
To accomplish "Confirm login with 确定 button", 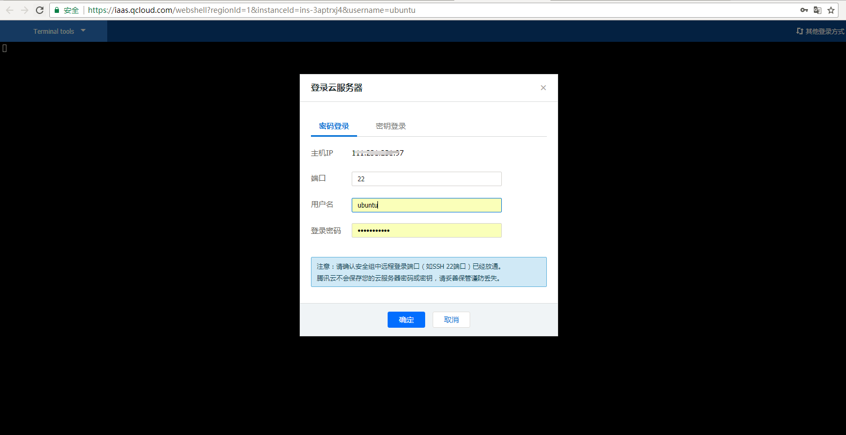I will (x=406, y=320).
